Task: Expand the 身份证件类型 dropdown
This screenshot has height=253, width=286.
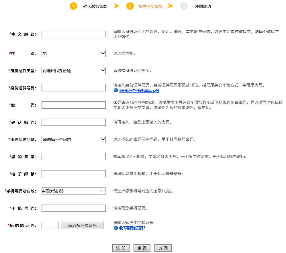Action: pos(74,70)
